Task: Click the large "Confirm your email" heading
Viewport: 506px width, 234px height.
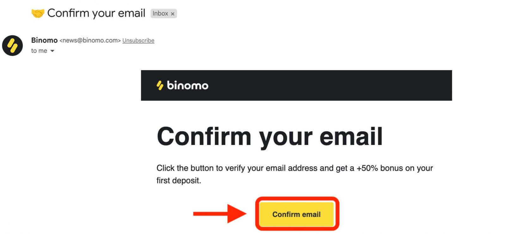Action: pos(269,136)
